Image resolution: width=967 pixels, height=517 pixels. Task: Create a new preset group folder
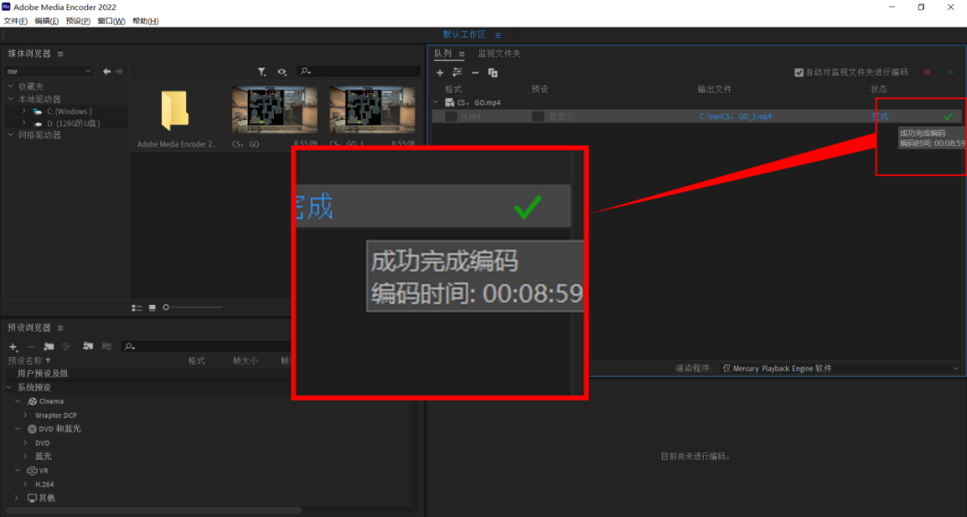[x=48, y=347]
